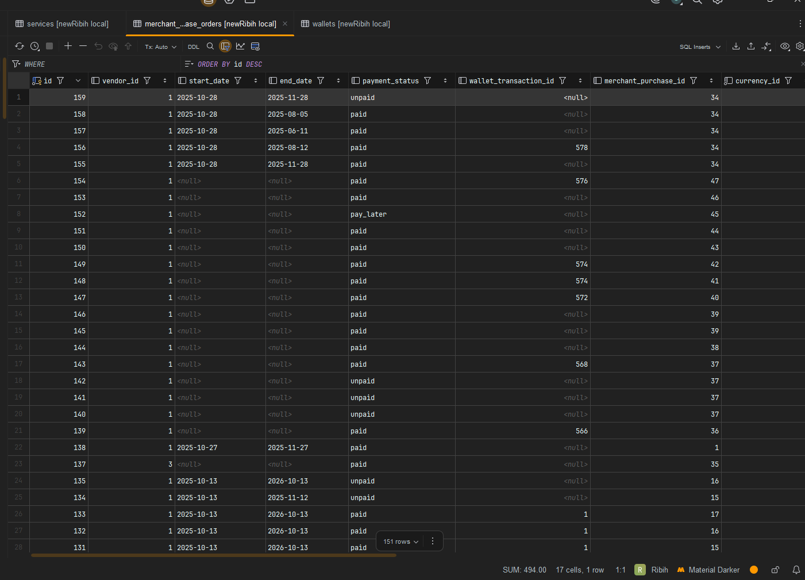805x580 pixels.
Task: Click the import data upload icon
Action: point(751,47)
